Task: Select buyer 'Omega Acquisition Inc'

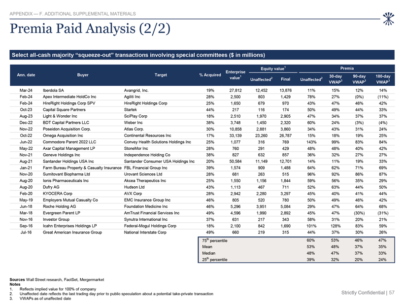Action: coord(63,135)
